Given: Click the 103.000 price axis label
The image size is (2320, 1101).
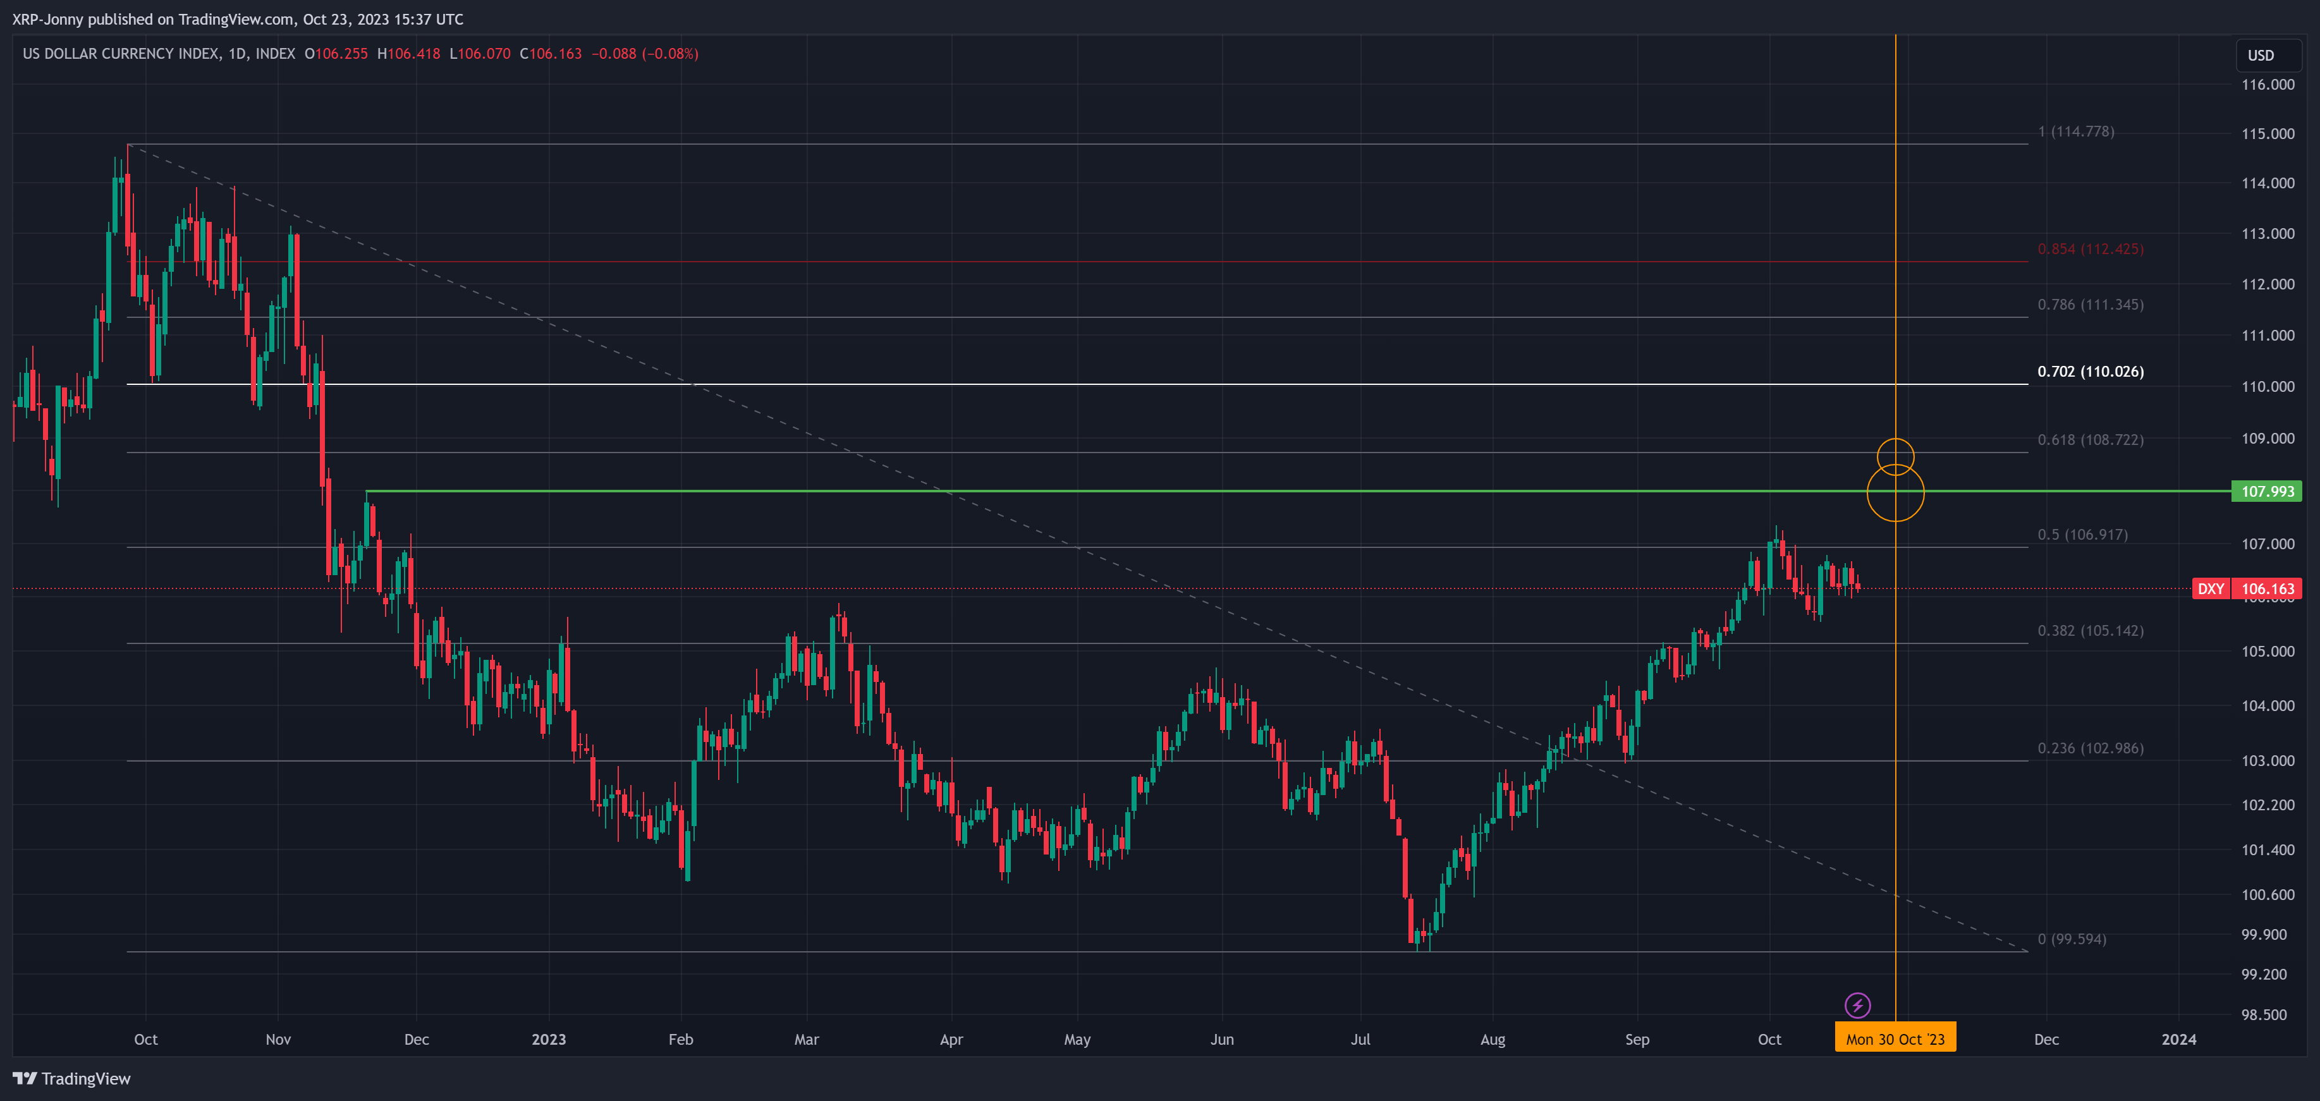Looking at the screenshot, I should coord(2268,761).
